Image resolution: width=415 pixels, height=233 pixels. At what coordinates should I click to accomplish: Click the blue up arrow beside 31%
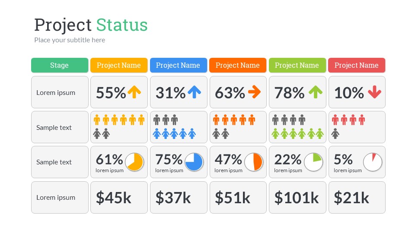pos(194,92)
